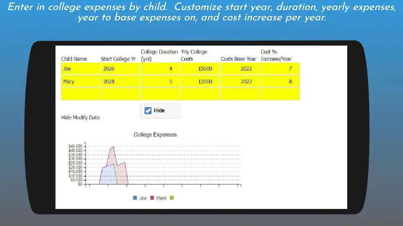Select the Cost % Increase/Year header

(276, 55)
